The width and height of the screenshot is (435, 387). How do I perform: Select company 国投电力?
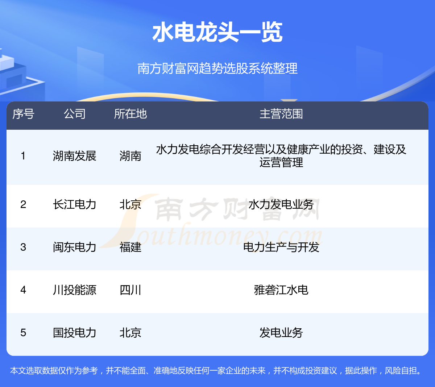click(75, 333)
